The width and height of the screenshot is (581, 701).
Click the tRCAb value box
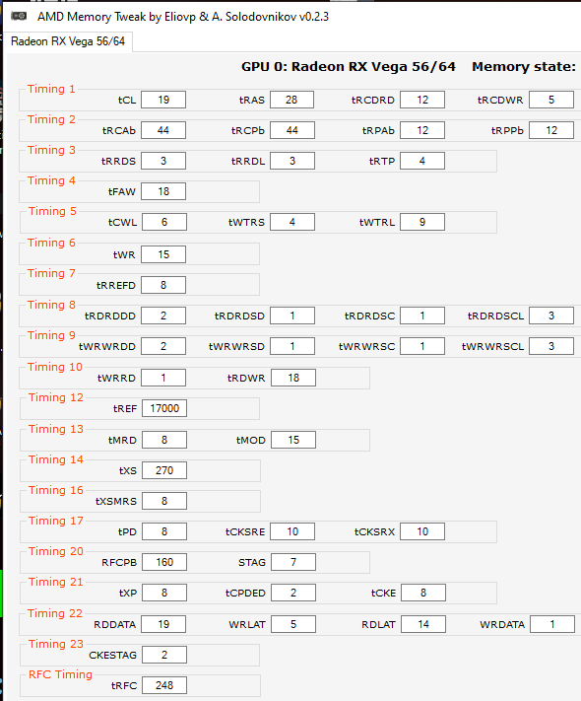[x=163, y=130]
